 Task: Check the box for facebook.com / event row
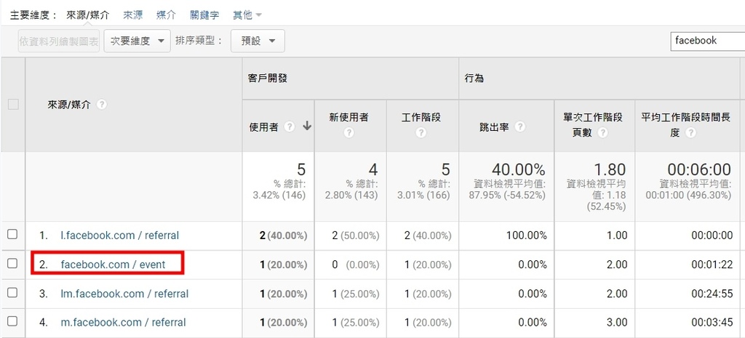pyautogui.click(x=13, y=263)
